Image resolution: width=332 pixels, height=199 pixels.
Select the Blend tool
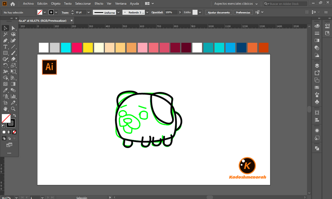(x=13, y=90)
